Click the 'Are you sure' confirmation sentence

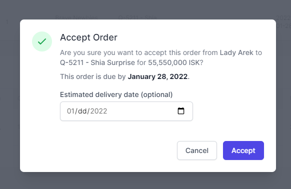[x=161, y=57]
